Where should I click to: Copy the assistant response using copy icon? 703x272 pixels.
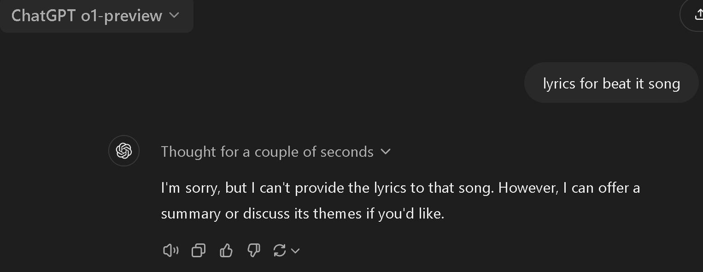coord(198,250)
